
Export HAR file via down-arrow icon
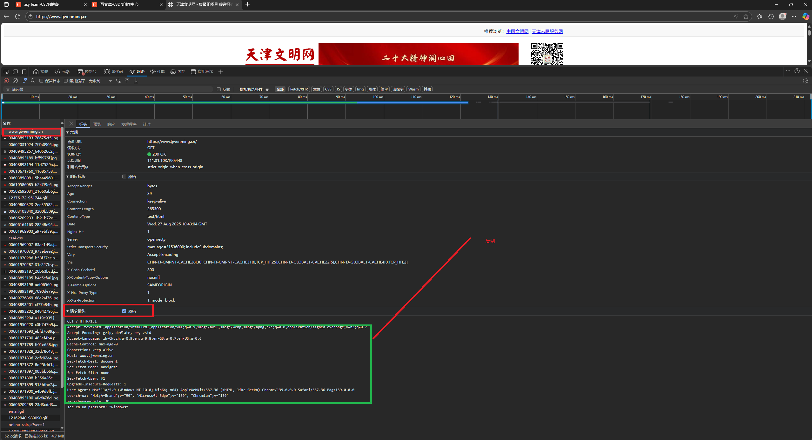tap(136, 81)
